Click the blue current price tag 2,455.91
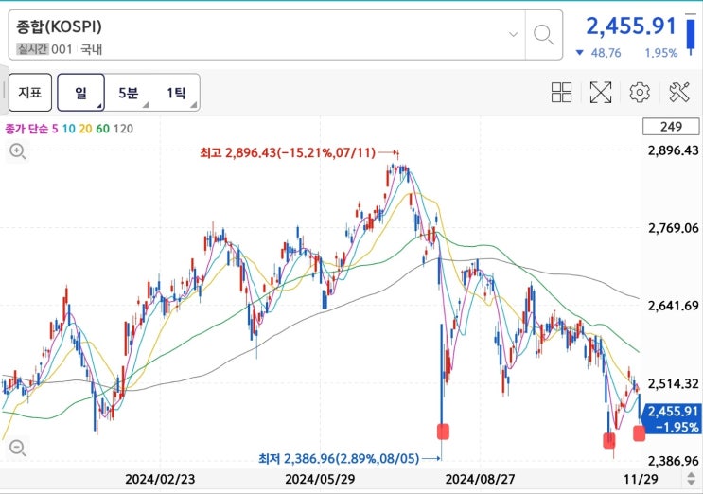The image size is (703, 494). tap(673, 417)
